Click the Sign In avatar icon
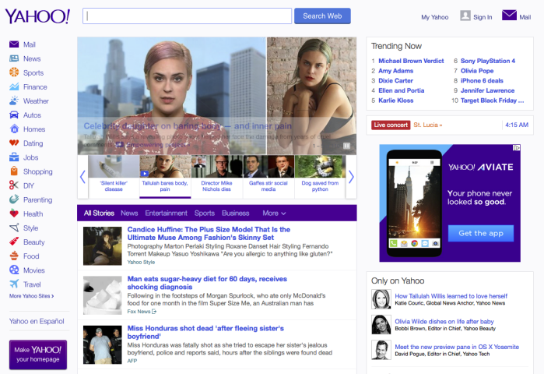 [465, 16]
